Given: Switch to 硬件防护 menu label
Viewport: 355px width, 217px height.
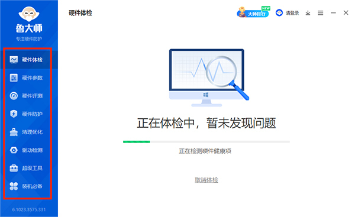Looking at the screenshot, I should 32,114.
